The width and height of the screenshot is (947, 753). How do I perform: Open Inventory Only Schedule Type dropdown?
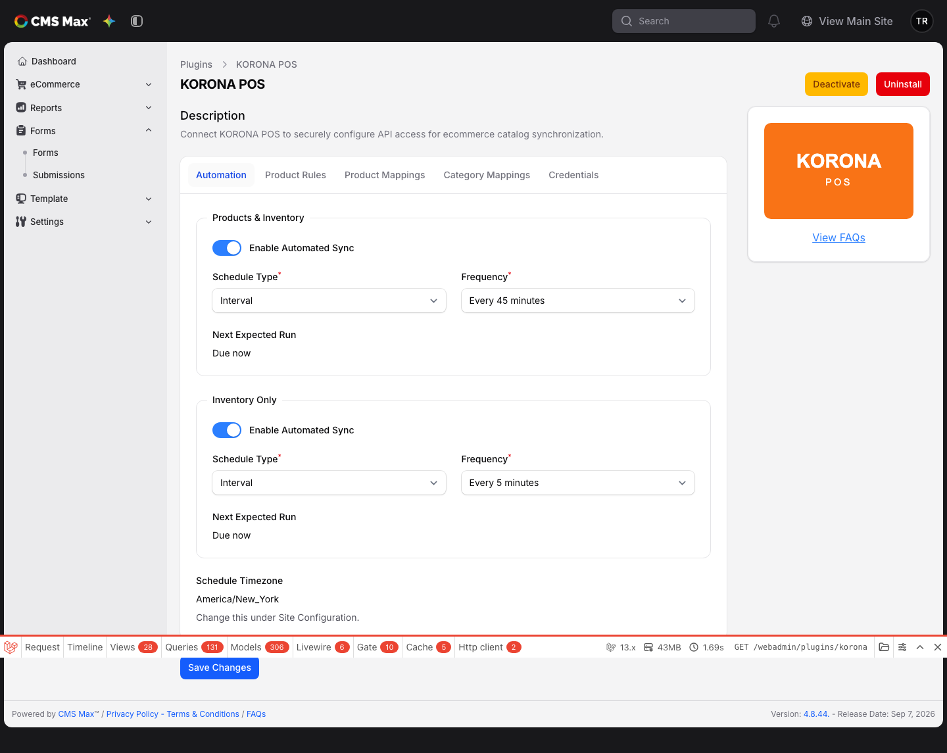(x=329, y=483)
